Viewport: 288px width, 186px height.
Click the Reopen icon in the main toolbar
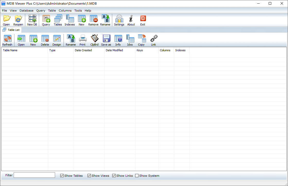click(18, 20)
